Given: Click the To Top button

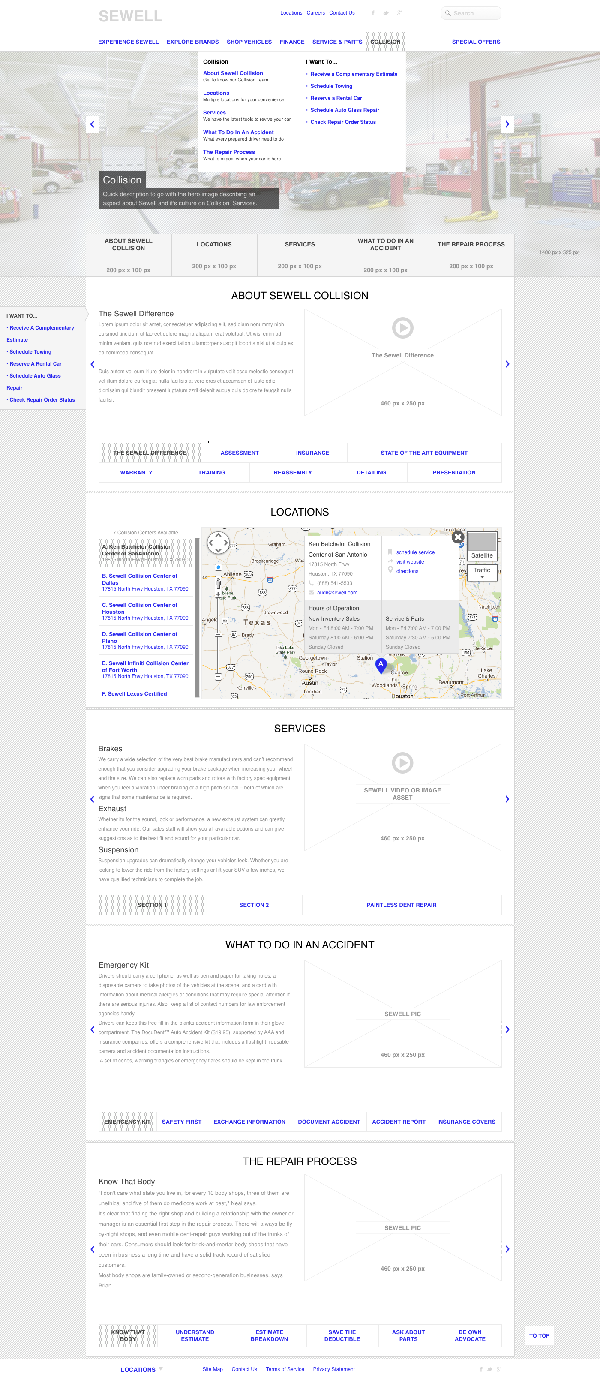Looking at the screenshot, I should point(540,1336).
